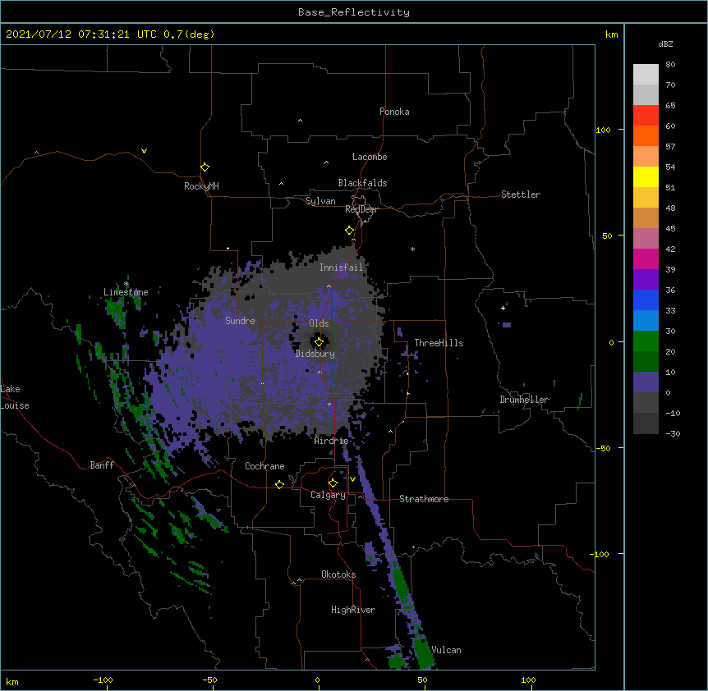
Task: Click the blue 36 dBZ legend swatch
Action: point(646,300)
